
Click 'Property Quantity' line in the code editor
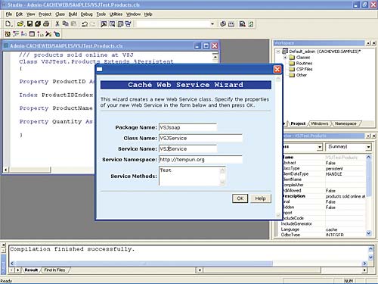[x=56, y=121]
